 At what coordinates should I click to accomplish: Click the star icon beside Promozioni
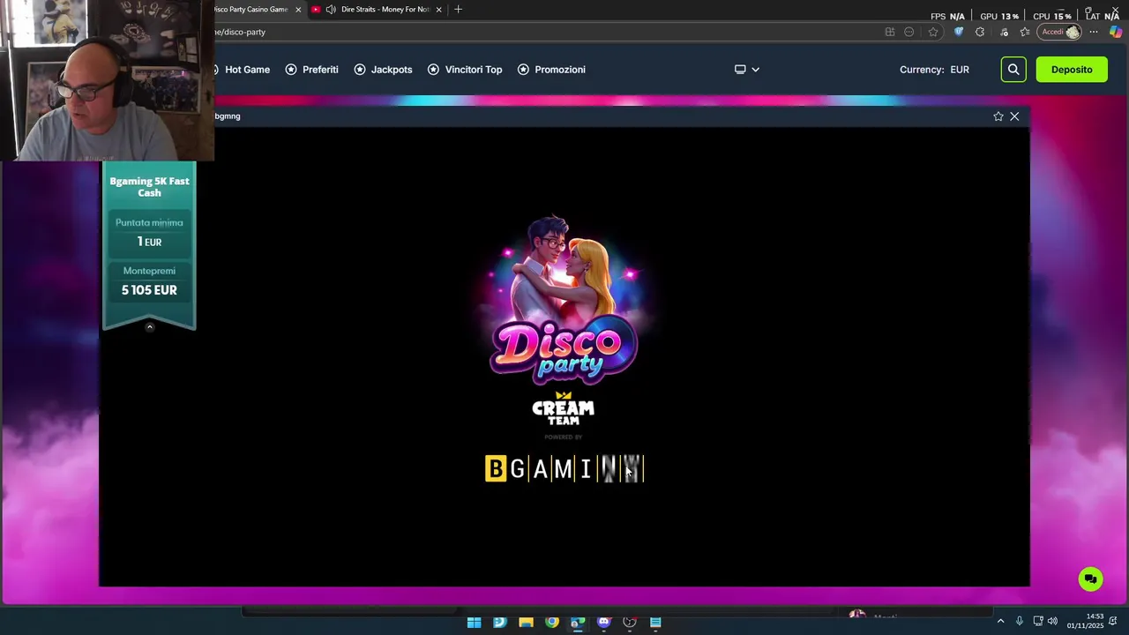click(x=523, y=70)
